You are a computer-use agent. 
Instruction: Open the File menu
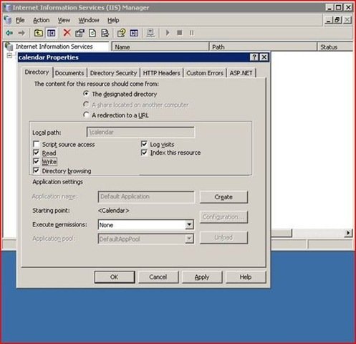point(20,20)
